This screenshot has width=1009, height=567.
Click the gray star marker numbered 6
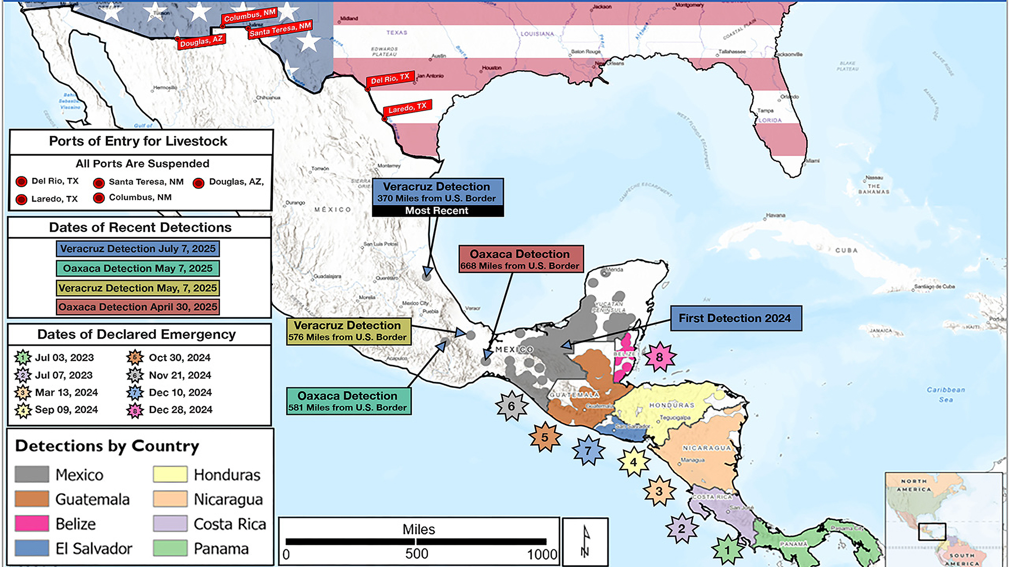click(x=512, y=406)
